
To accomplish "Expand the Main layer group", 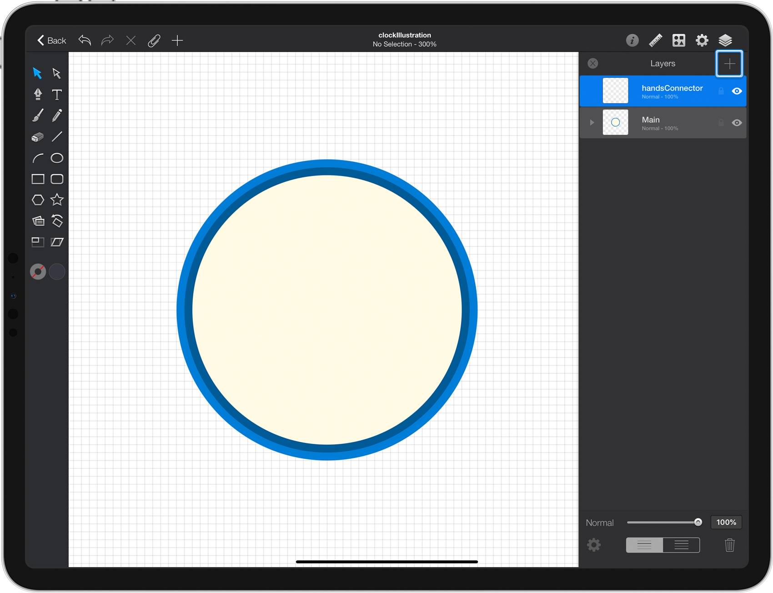I will pyautogui.click(x=592, y=122).
